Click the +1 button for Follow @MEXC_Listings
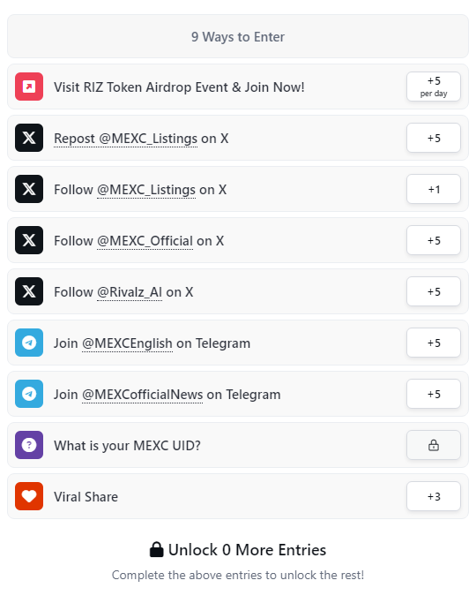Viewport: 476px width, 603px height. click(434, 189)
